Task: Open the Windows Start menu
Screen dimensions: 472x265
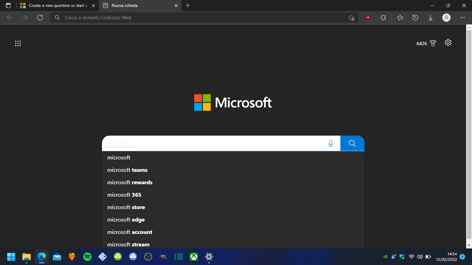Action: coord(11,257)
